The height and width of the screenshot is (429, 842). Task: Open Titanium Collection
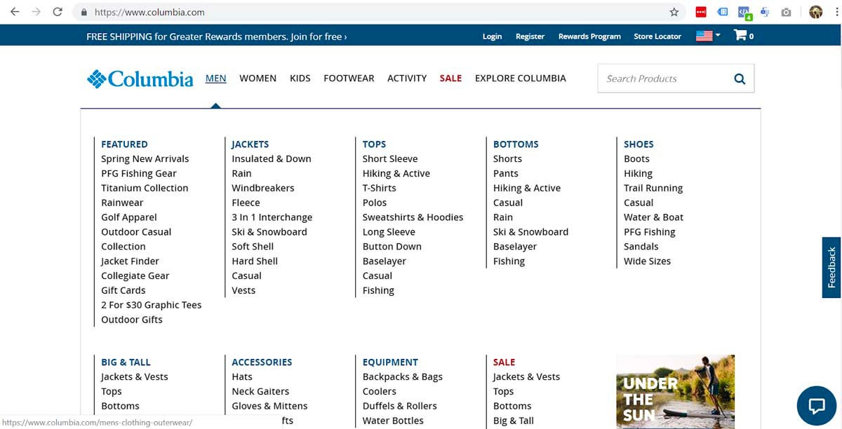(x=145, y=188)
